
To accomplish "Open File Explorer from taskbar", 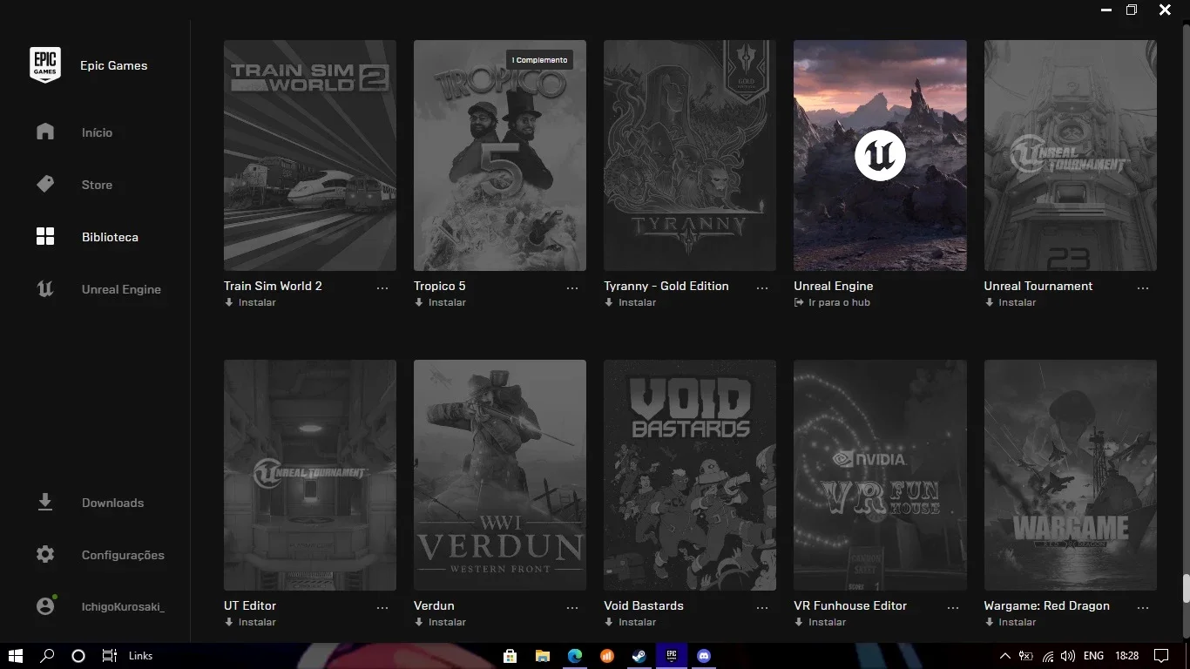I will tap(543, 656).
